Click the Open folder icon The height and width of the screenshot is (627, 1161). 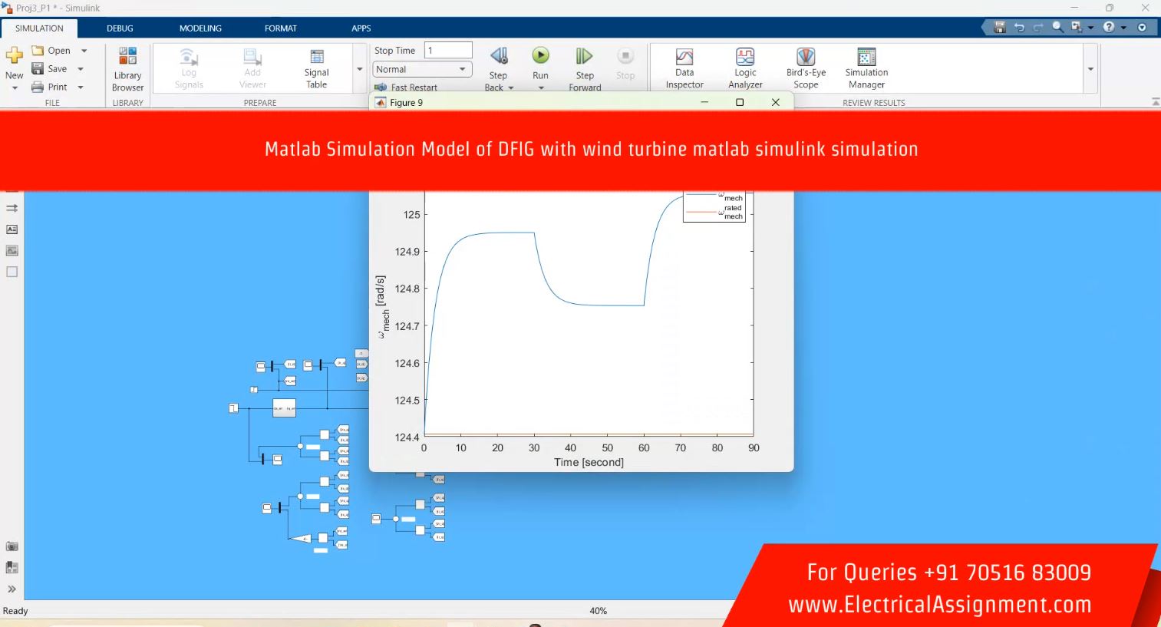click(38, 50)
